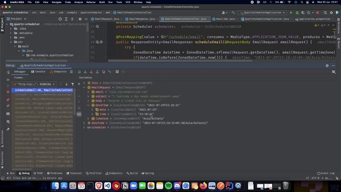Open Project panel gear options
341x192 pixels.
pyautogui.click(x=80, y=19)
